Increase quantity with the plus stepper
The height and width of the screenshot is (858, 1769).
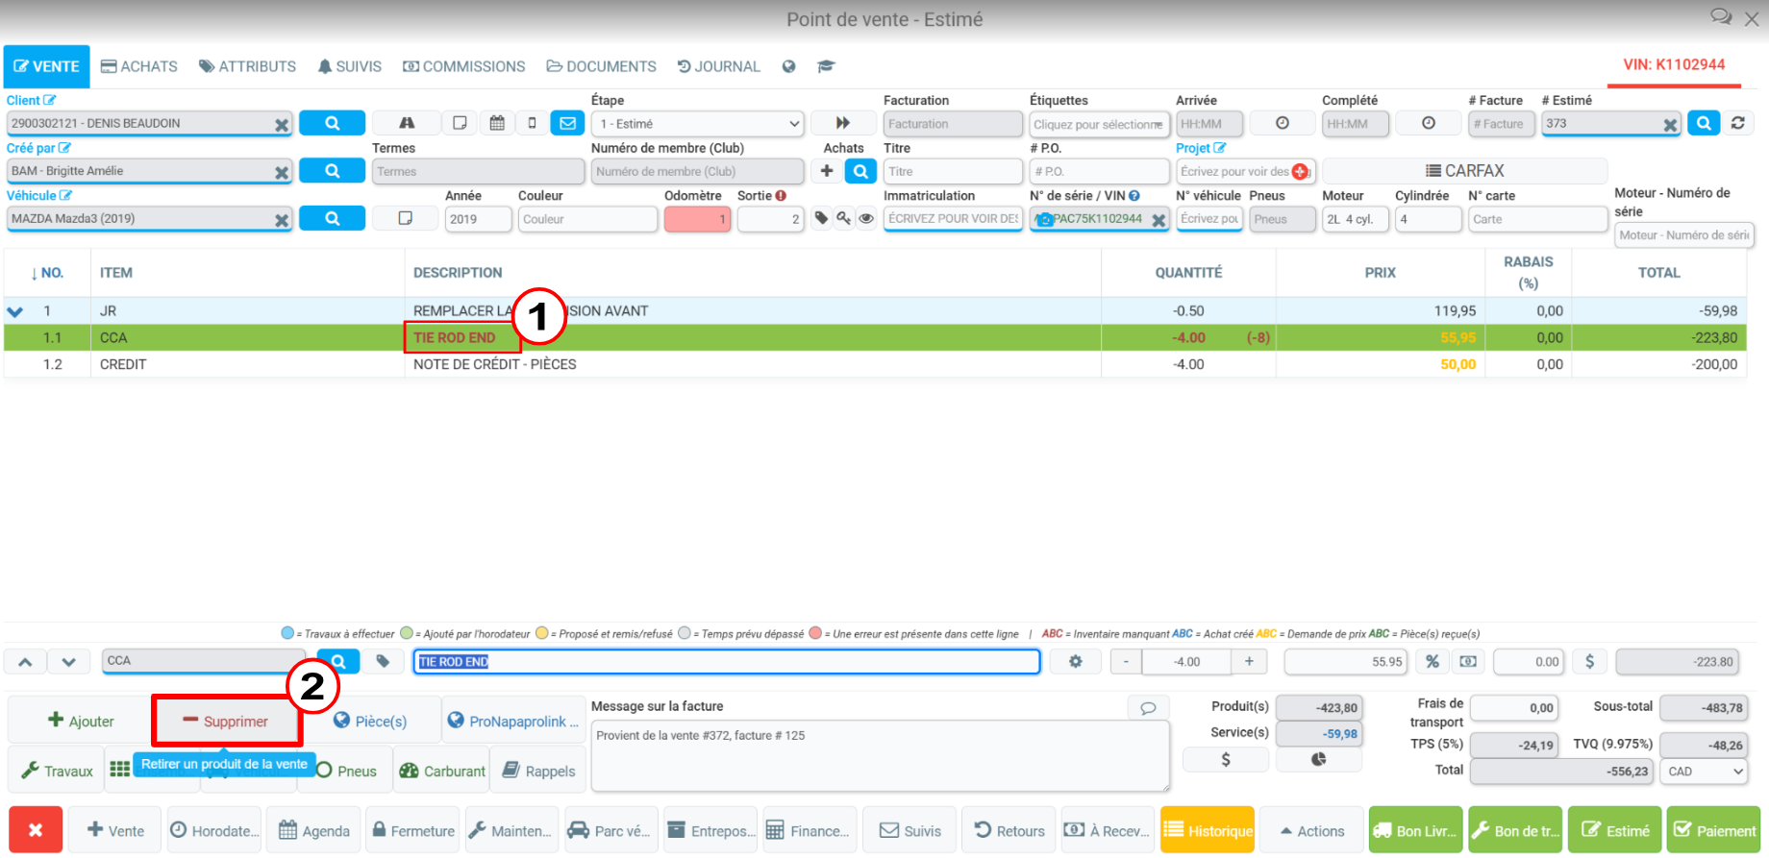[x=1249, y=661]
